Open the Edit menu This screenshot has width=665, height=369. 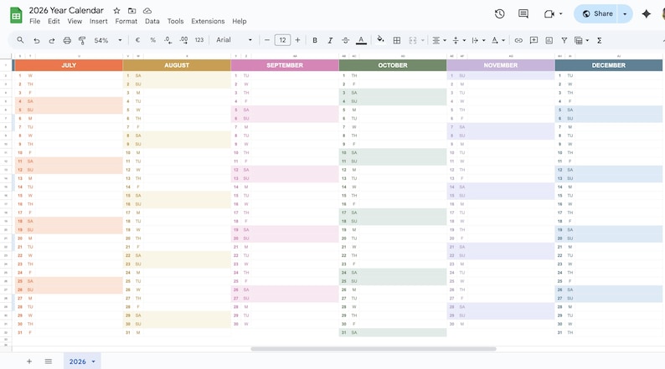tap(54, 21)
